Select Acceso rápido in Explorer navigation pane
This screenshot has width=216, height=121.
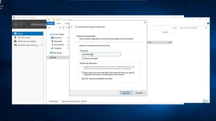[x=58, y=34]
